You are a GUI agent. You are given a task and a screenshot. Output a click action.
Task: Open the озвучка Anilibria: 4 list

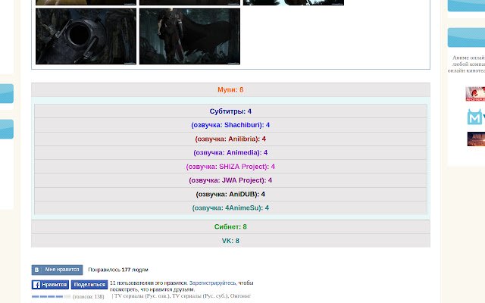230,139
